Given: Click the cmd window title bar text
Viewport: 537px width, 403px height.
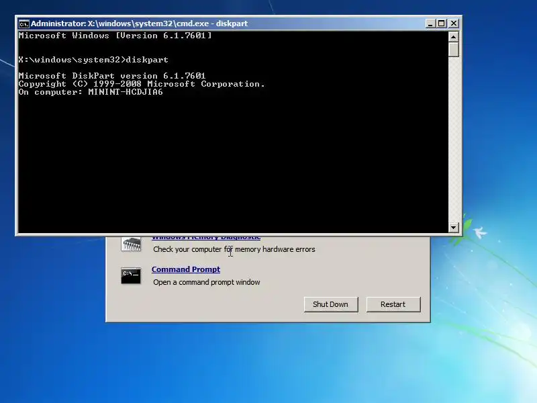Looking at the screenshot, I should coord(139,24).
